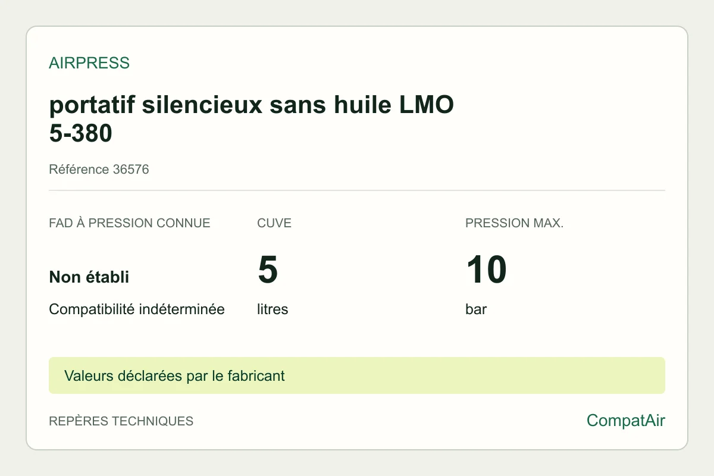Click the Compatibilité indéterminée note
This screenshot has height=476, width=714.
137,309
